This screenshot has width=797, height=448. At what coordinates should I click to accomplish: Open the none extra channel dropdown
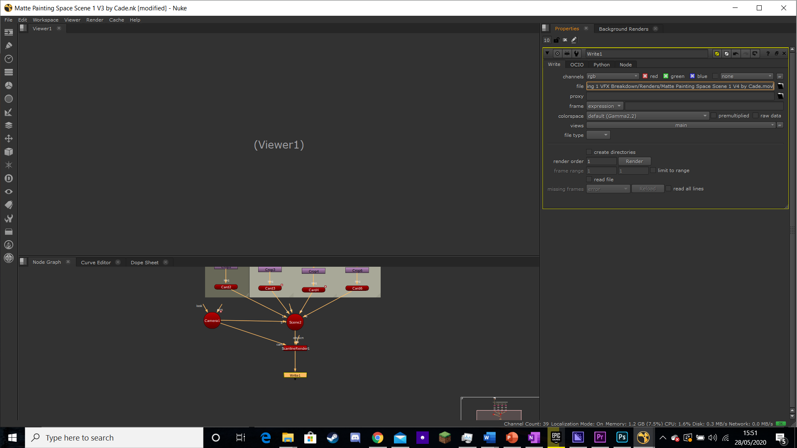pos(747,76)
